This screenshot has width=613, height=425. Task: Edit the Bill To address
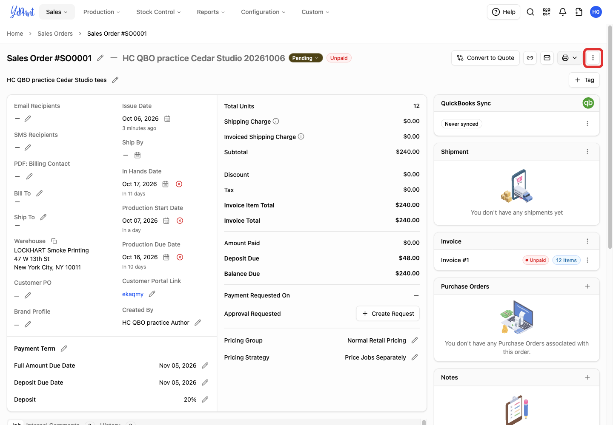[x=40, y=193]
